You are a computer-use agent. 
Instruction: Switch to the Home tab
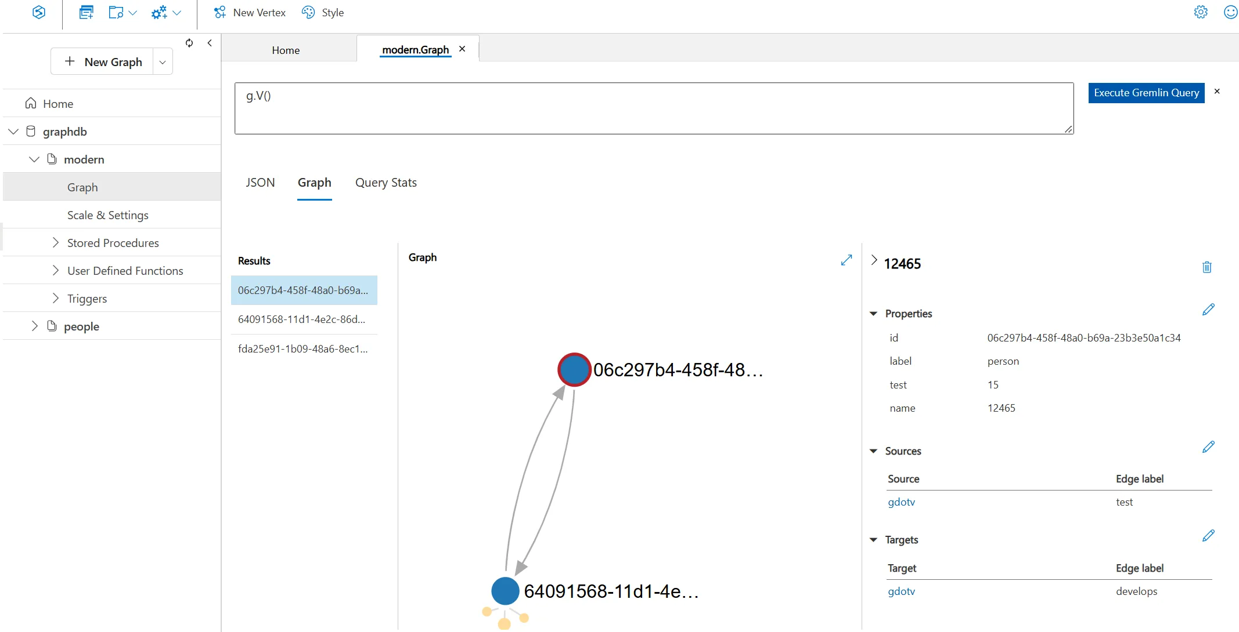point(286,50)
